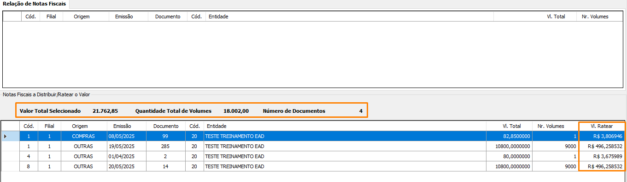Image resolution: width=627 pixels, height=182 pixels.
Task: Select TESTE TREINAMENTO EAD in document 14 row
Action: coord(346,166)
